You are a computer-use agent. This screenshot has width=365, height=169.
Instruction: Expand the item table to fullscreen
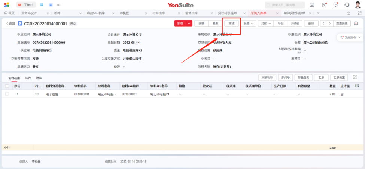(355, 77)
